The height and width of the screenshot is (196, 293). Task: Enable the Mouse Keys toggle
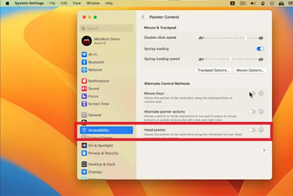(x=252, y=93)
